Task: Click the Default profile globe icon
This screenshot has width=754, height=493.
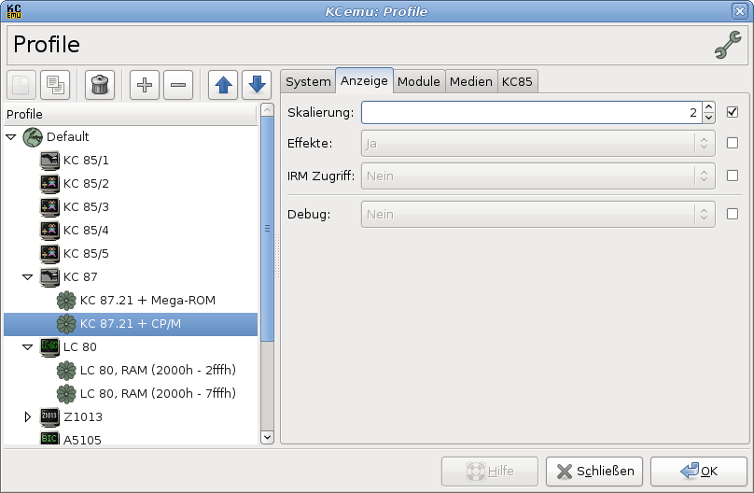Action: tap(33, 137)
